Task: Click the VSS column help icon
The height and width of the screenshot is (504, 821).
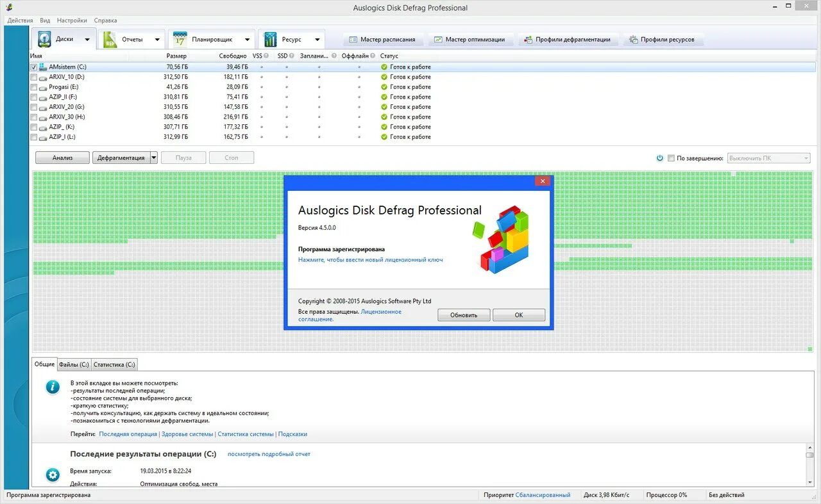Action: coord(266,56)
